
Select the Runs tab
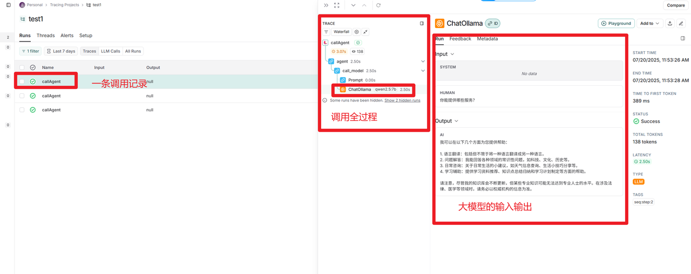[25, 36]
